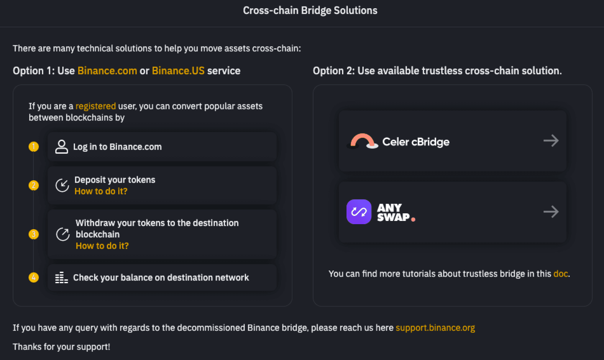Click the user profile icon beside Log in
604x360 pixels.
[61, 147]
